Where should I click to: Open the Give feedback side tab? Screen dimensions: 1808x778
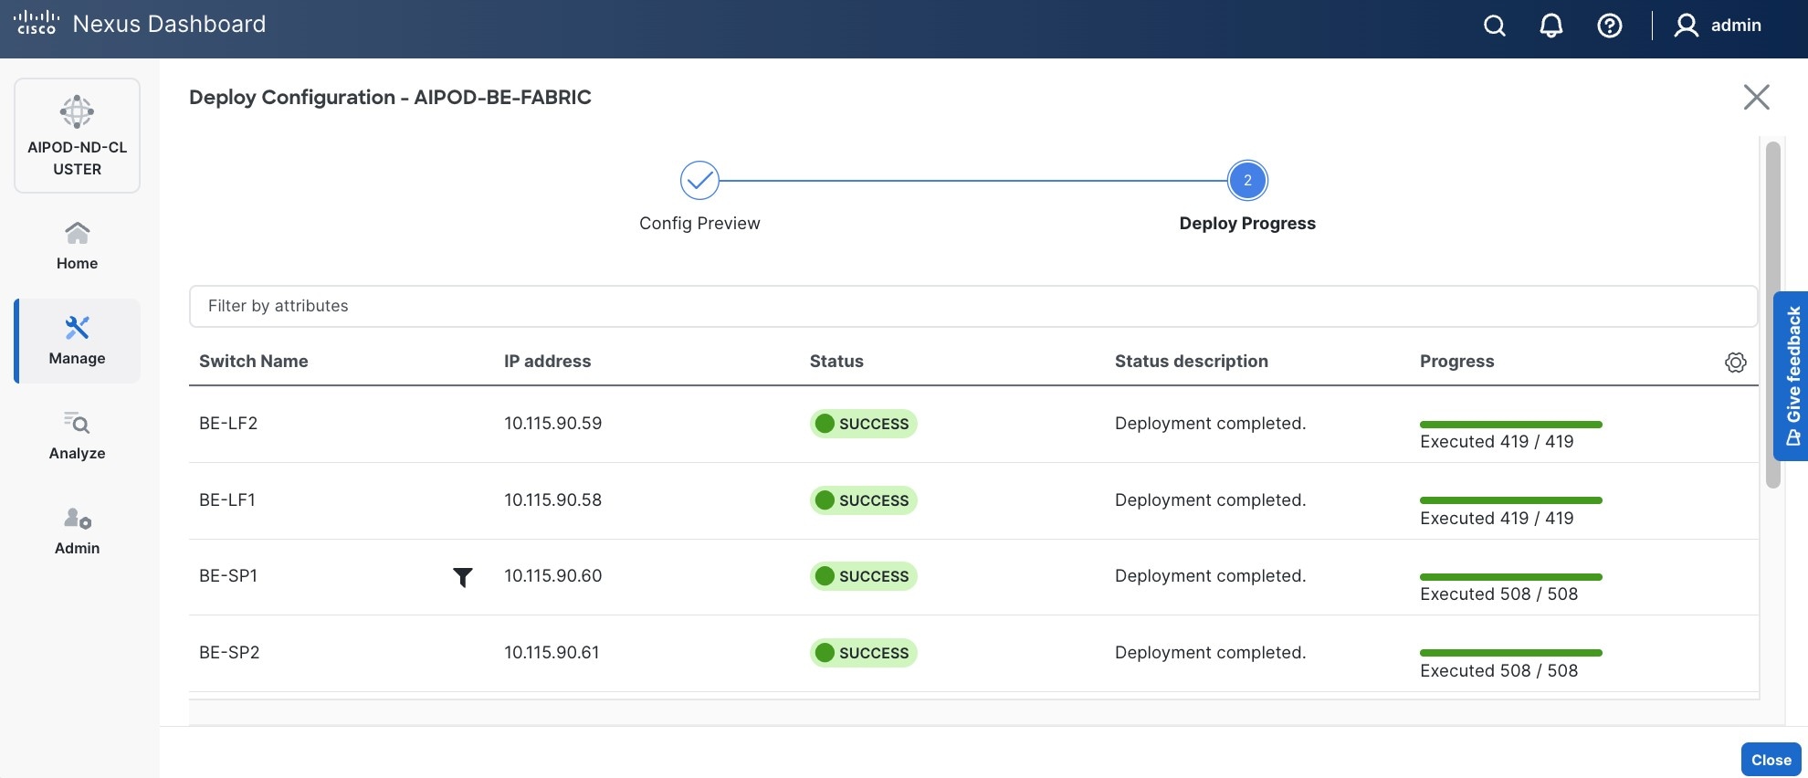tap(1792, 375)
